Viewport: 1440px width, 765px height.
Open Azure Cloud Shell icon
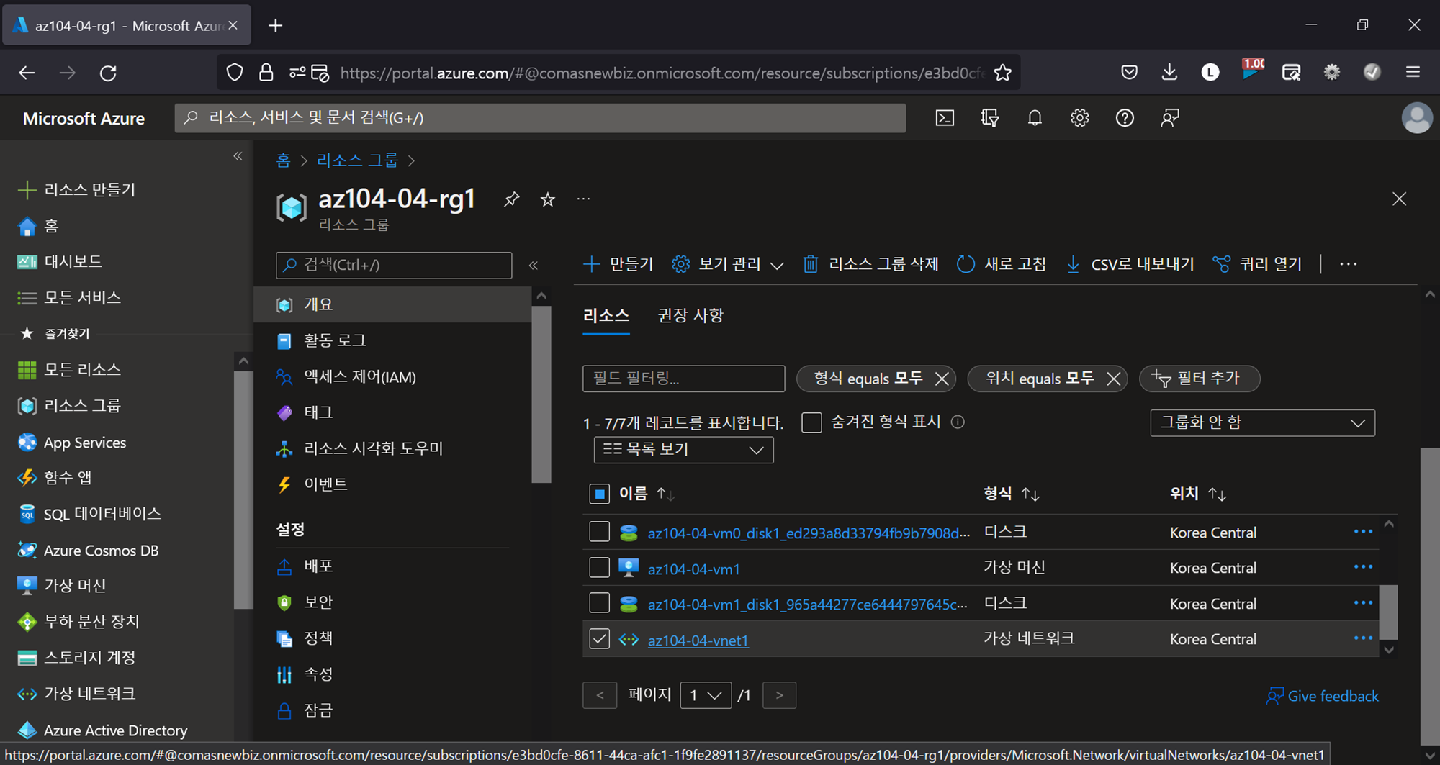coord(945,118)
